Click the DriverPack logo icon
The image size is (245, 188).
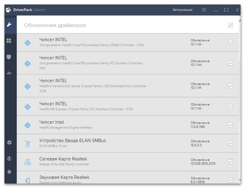(8, 10)
